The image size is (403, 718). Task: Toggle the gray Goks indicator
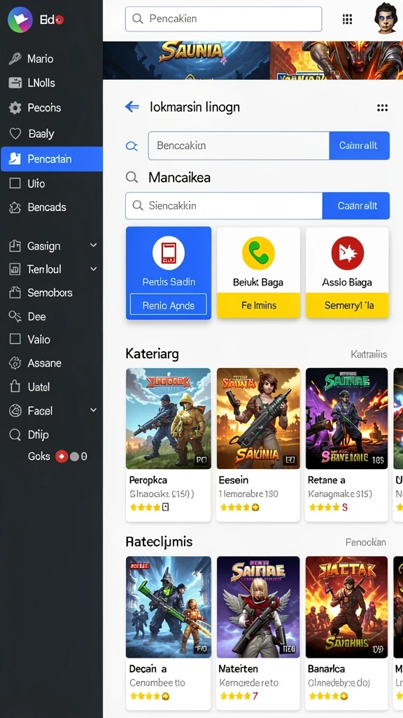74,456
